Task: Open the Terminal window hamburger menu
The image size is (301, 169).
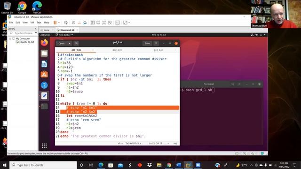Action: pyautogui.click(x=239, y=84)
